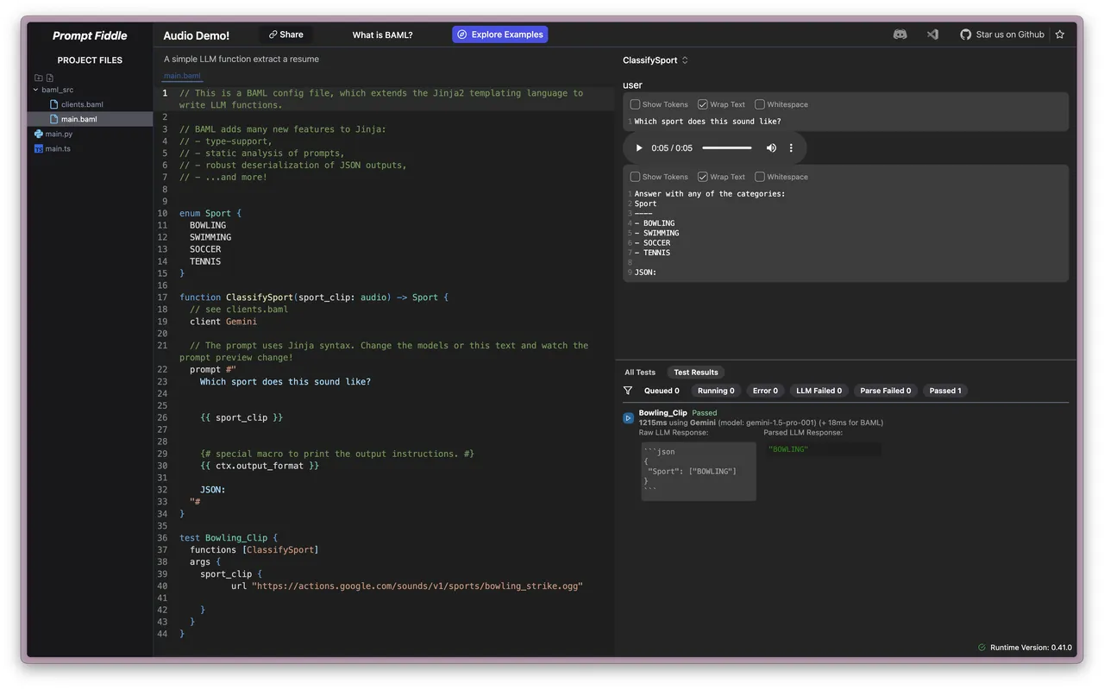The height and width of the screenshot is (689, 1104).
Task: Click the Passed status label
Action: pos(705,413)
